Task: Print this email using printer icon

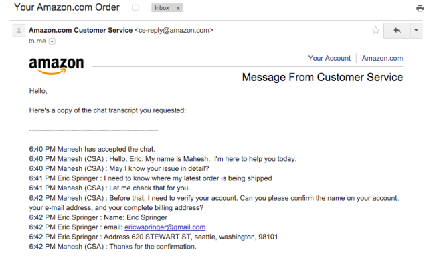Action: click(x=420, y=8)
